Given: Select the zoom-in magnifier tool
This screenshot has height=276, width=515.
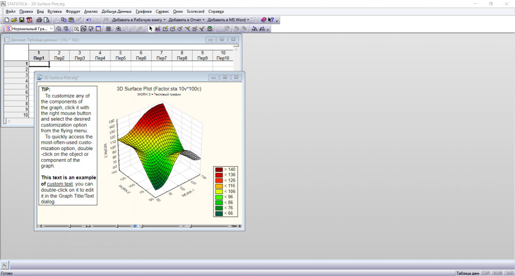Looking at the screenshot, I should click(119, 29).
